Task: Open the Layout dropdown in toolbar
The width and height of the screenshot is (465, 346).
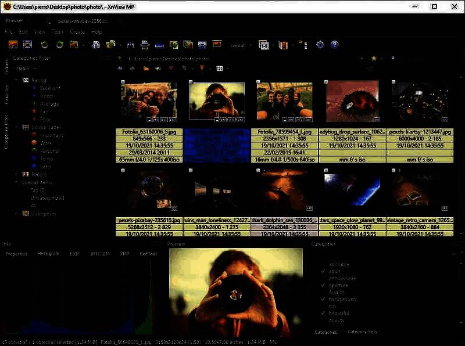Action: pyautogui.click(x=241, y=45)
